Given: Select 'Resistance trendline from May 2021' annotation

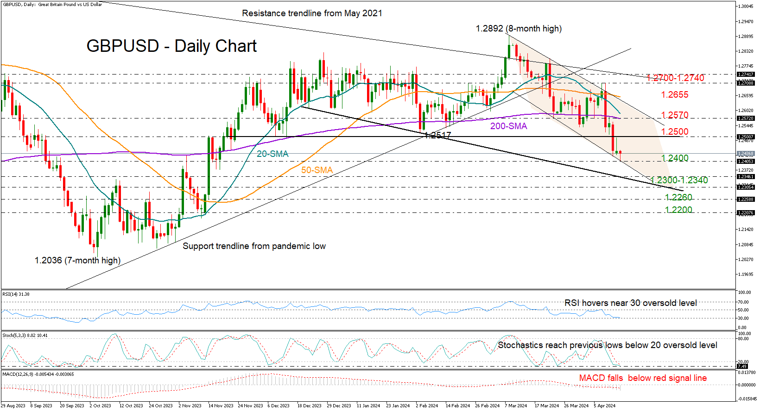Looking at the screenshot, I should [x=312, y=13].
